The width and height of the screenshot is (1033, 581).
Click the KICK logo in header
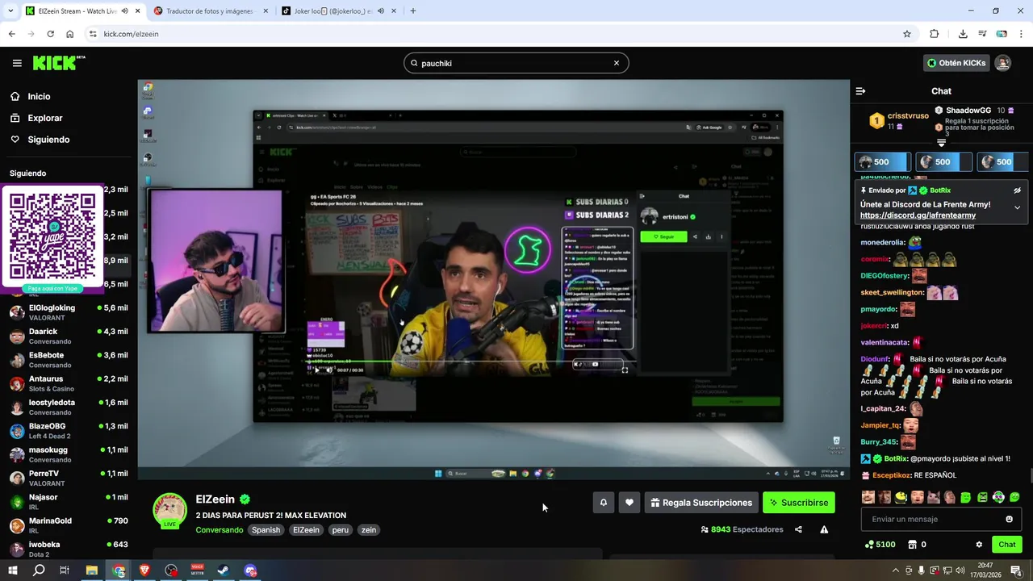coord(58,63)
